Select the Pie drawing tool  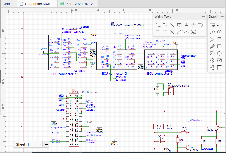point(212,60)
